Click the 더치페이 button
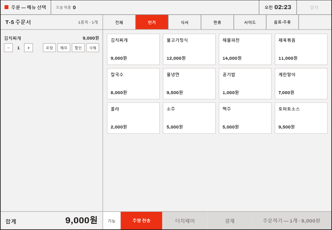This screenshot has width=332, height=230. 185,221
